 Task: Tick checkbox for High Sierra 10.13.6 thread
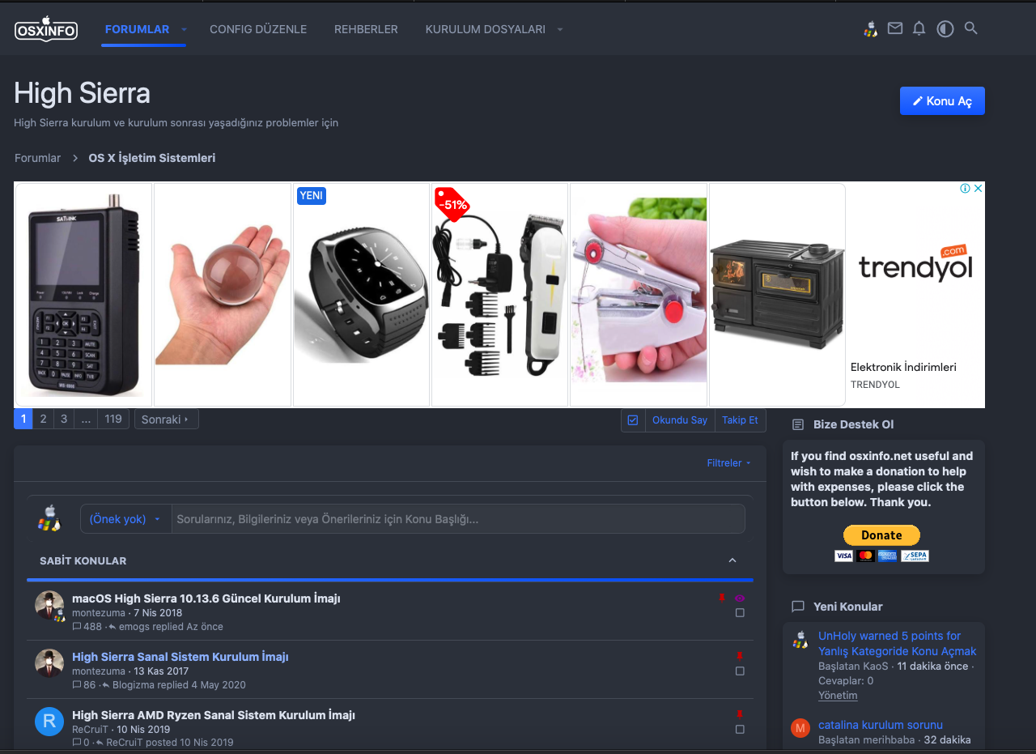coord(740,613)
